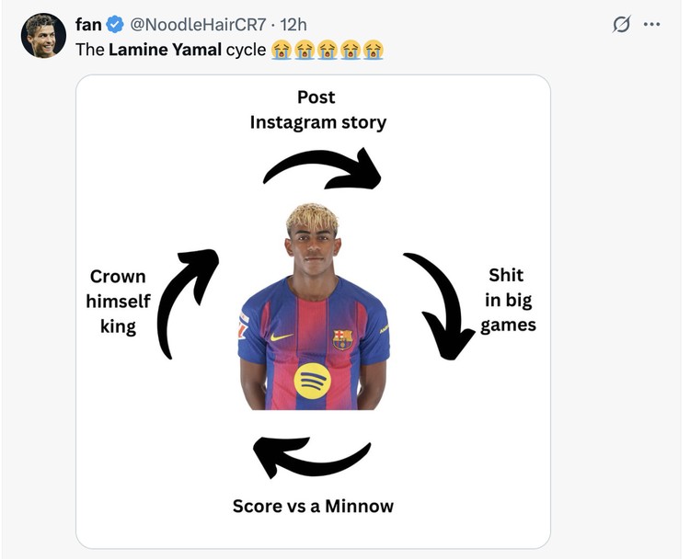Click the 12h timestamp

click(293, 24)
